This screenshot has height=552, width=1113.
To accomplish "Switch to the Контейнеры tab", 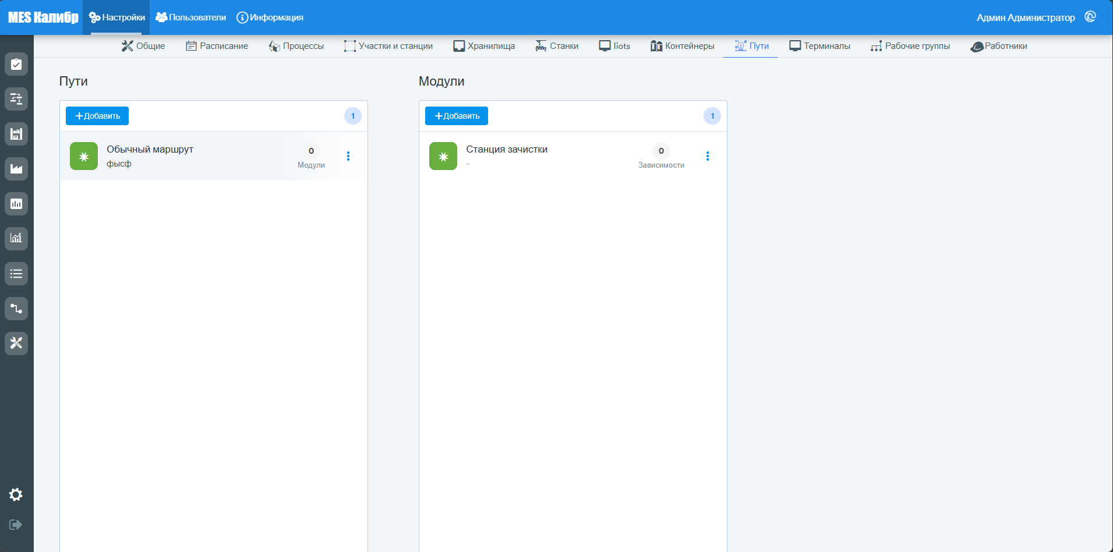I will pyautogui.click(x=683, y=46).
